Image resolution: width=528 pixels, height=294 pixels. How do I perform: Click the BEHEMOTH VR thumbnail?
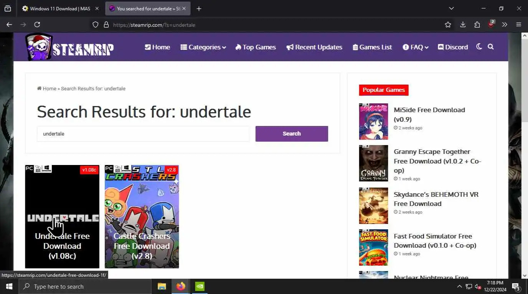click(373, 206)
